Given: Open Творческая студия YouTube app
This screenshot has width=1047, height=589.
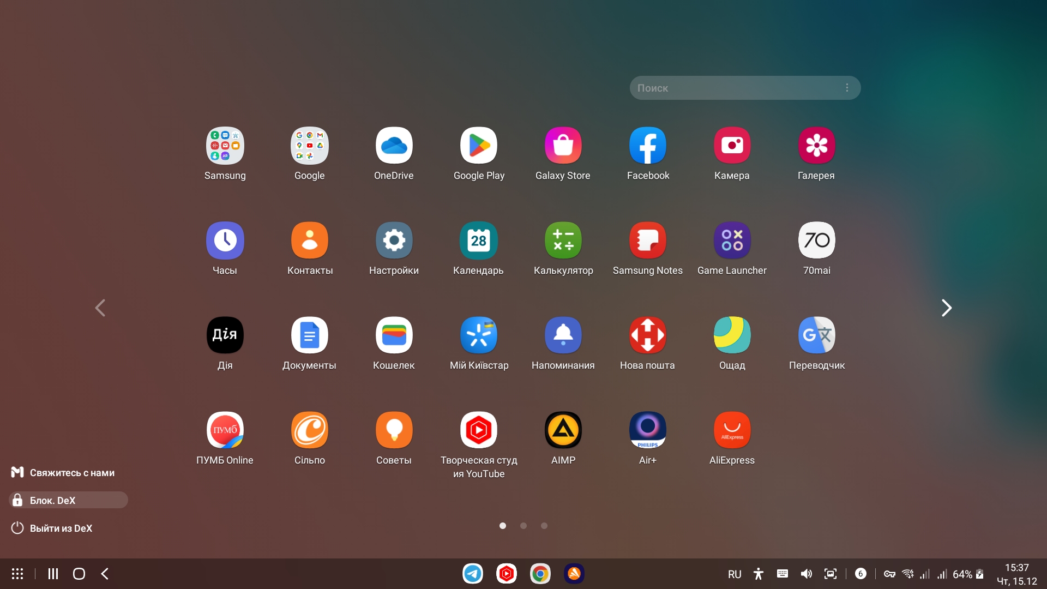Looking at the screenshot, I should pos(479,430).
